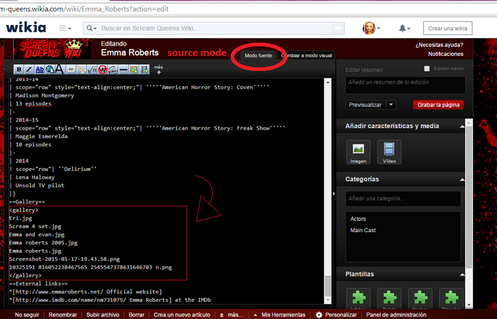Click the ignore wiki formatting icon
Screen dimensions: 497x319
tap(102, 69)
